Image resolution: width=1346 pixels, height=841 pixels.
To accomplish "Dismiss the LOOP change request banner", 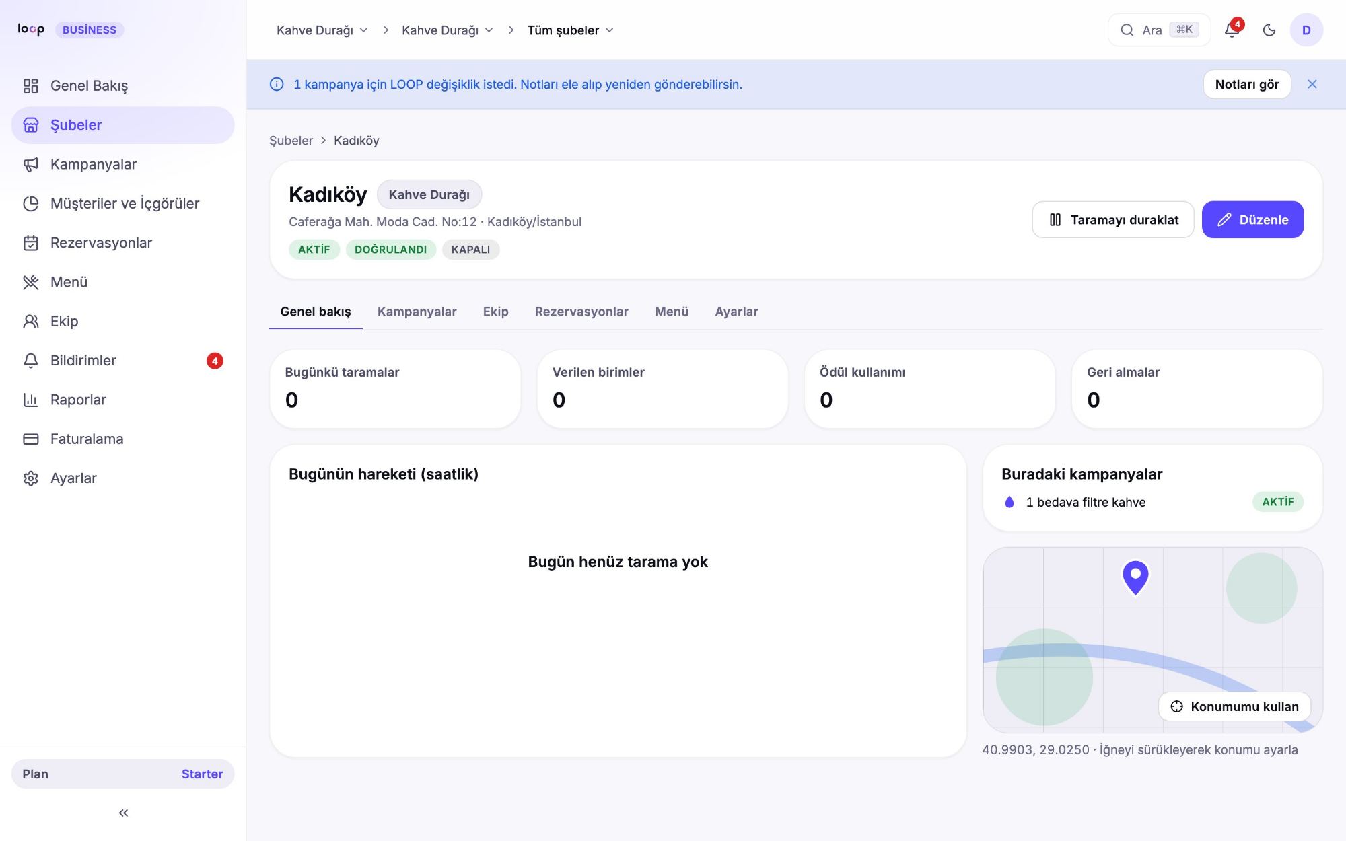I will click(x=1312, y=84).
